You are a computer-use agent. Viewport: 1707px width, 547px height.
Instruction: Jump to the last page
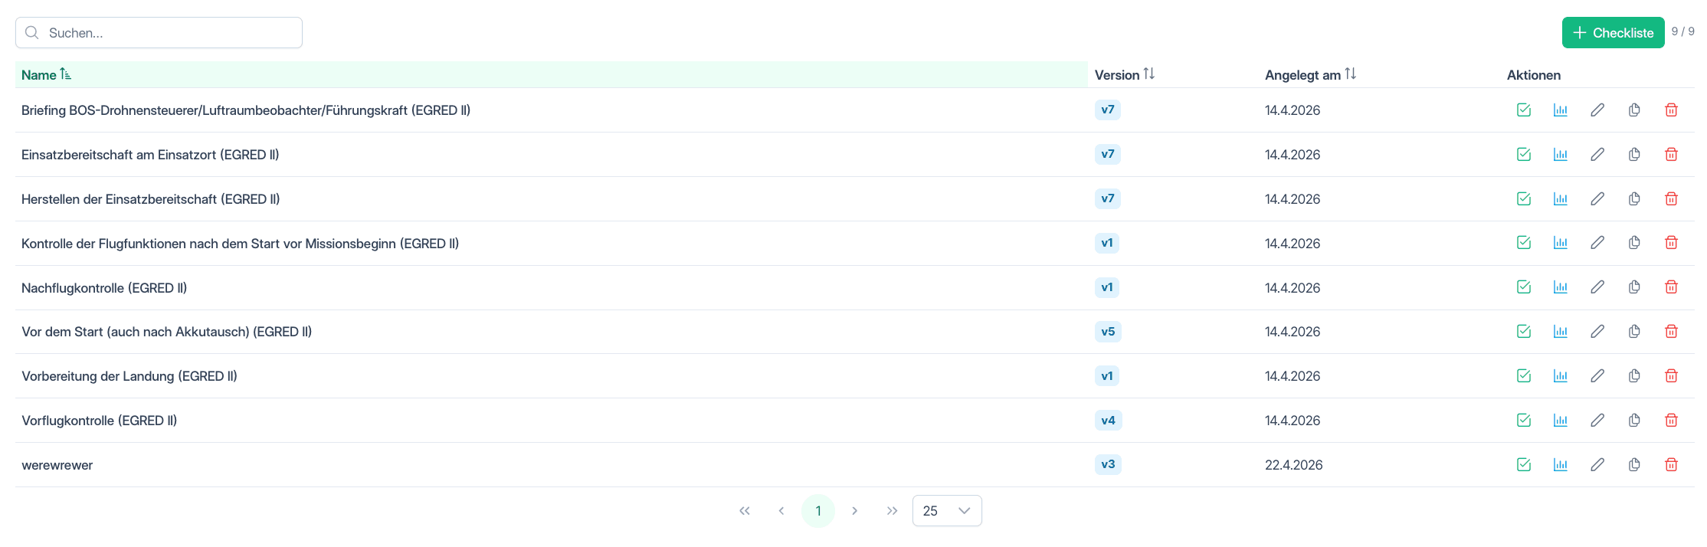click(891, 510)
